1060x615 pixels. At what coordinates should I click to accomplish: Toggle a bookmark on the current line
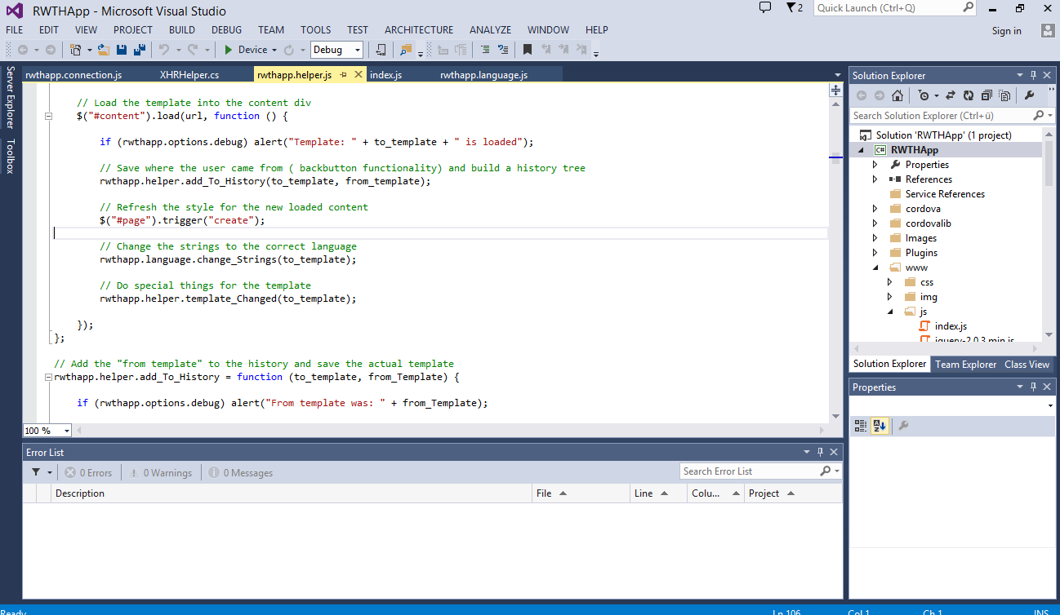[x=528, y=50]
